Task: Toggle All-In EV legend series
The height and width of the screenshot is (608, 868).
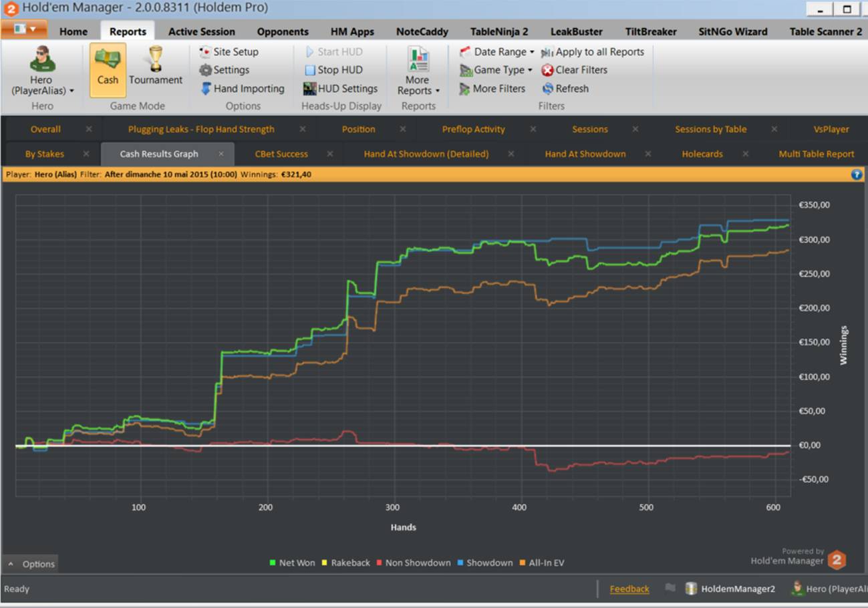Action: (x=541, y=563)
